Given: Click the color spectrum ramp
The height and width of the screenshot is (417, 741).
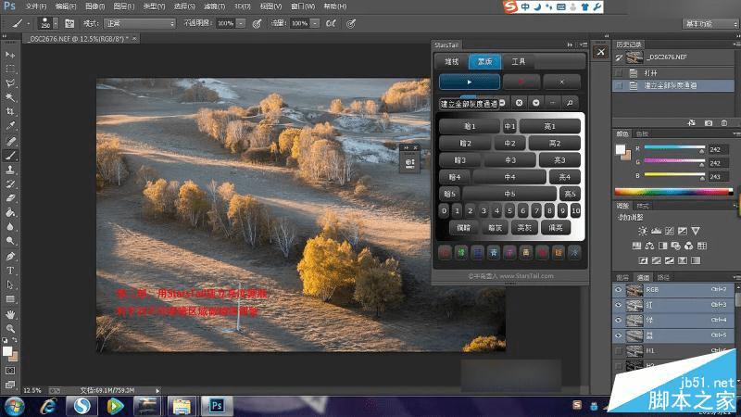Looking at the screenshot, I should 674,192.
